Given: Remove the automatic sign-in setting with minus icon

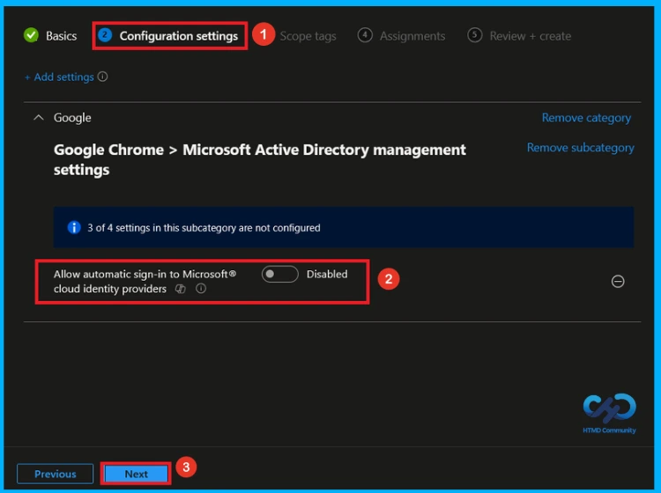Looking at the screenshot, I should coord(618,281).
